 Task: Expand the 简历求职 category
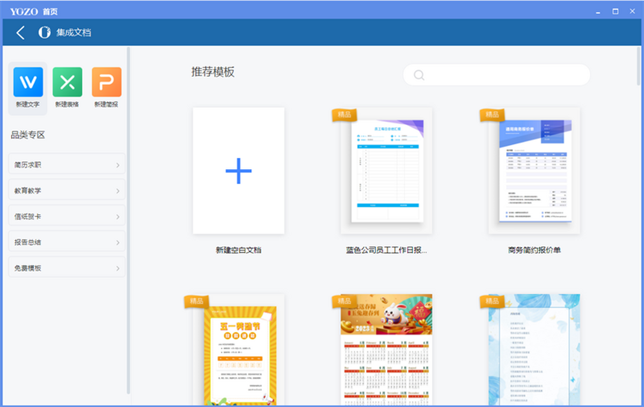(67, 165)
